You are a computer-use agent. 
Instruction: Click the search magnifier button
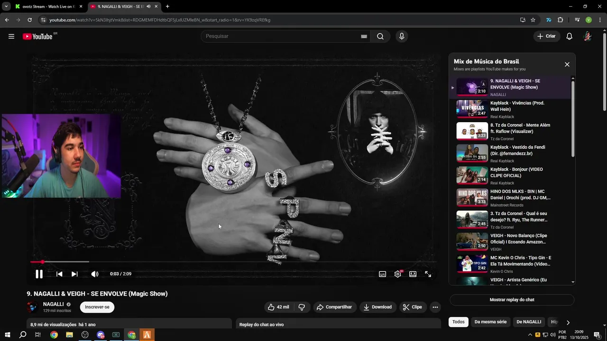pos(380,36)
